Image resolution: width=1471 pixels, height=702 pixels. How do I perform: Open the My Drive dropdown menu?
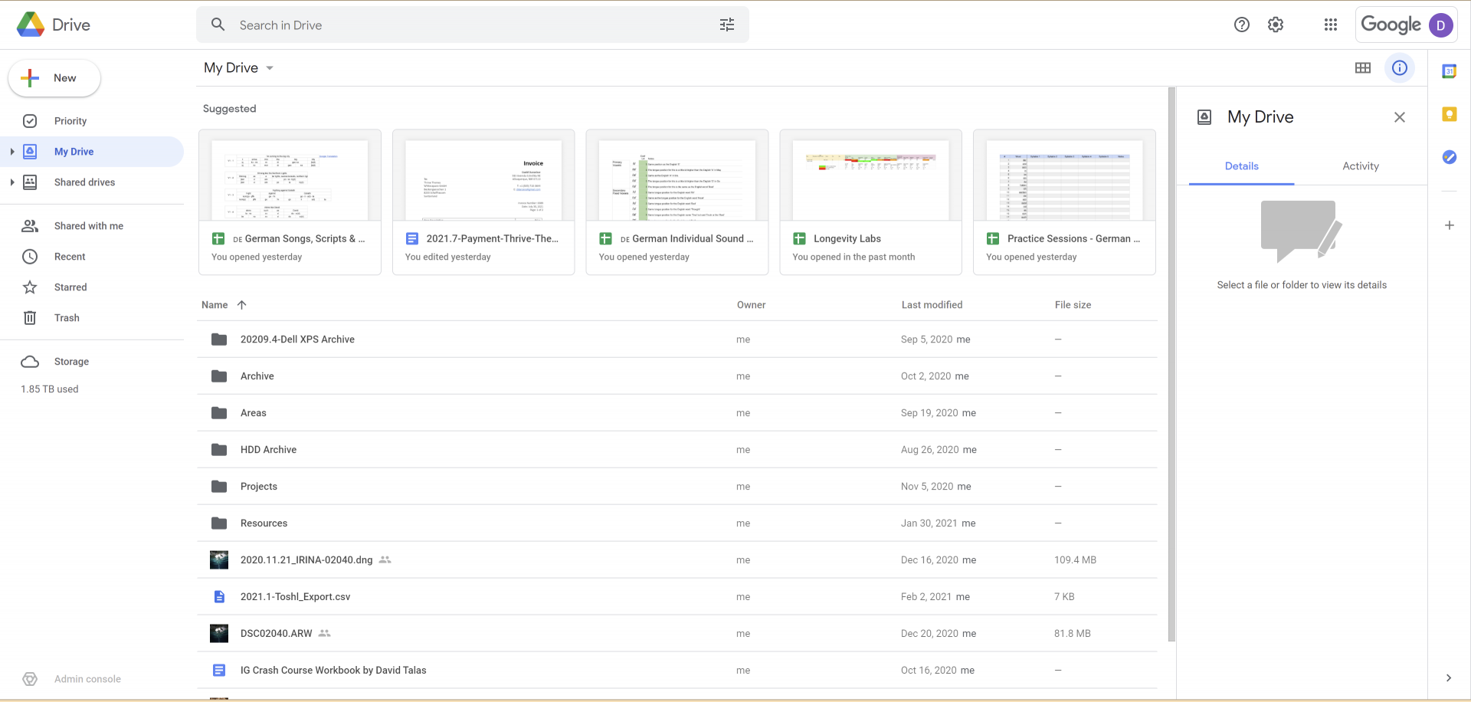(x=270, y=68)
